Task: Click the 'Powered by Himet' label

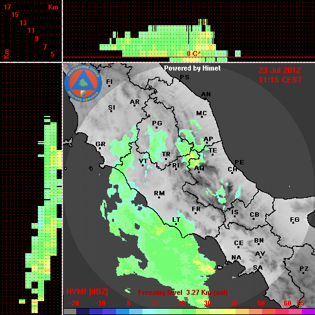Action: pyautogui.click(x=192, y=68)
